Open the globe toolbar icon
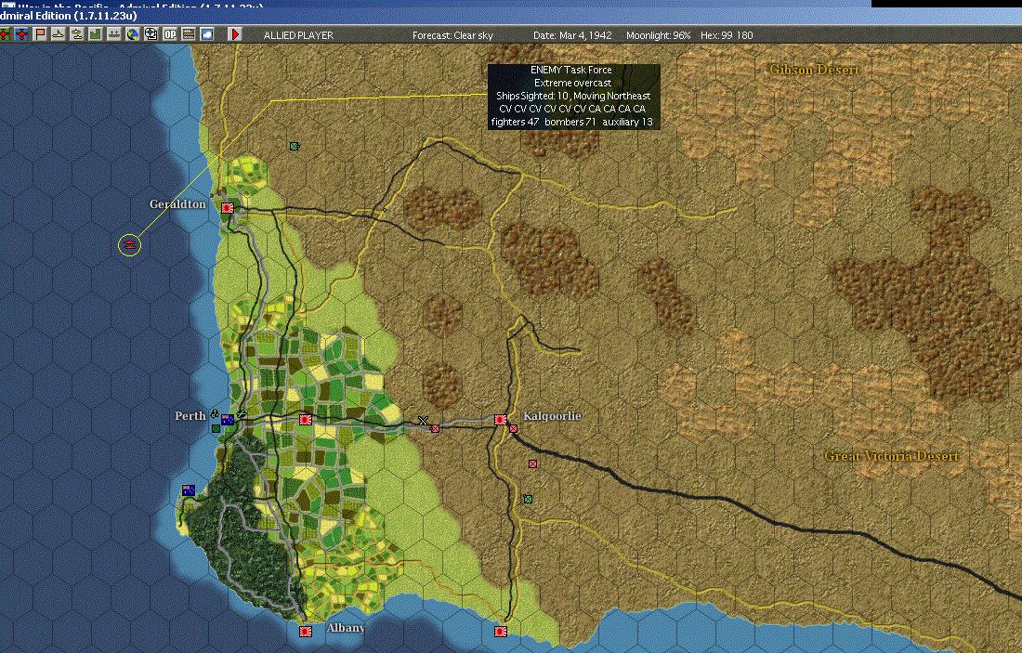 (x=132, y=34)
